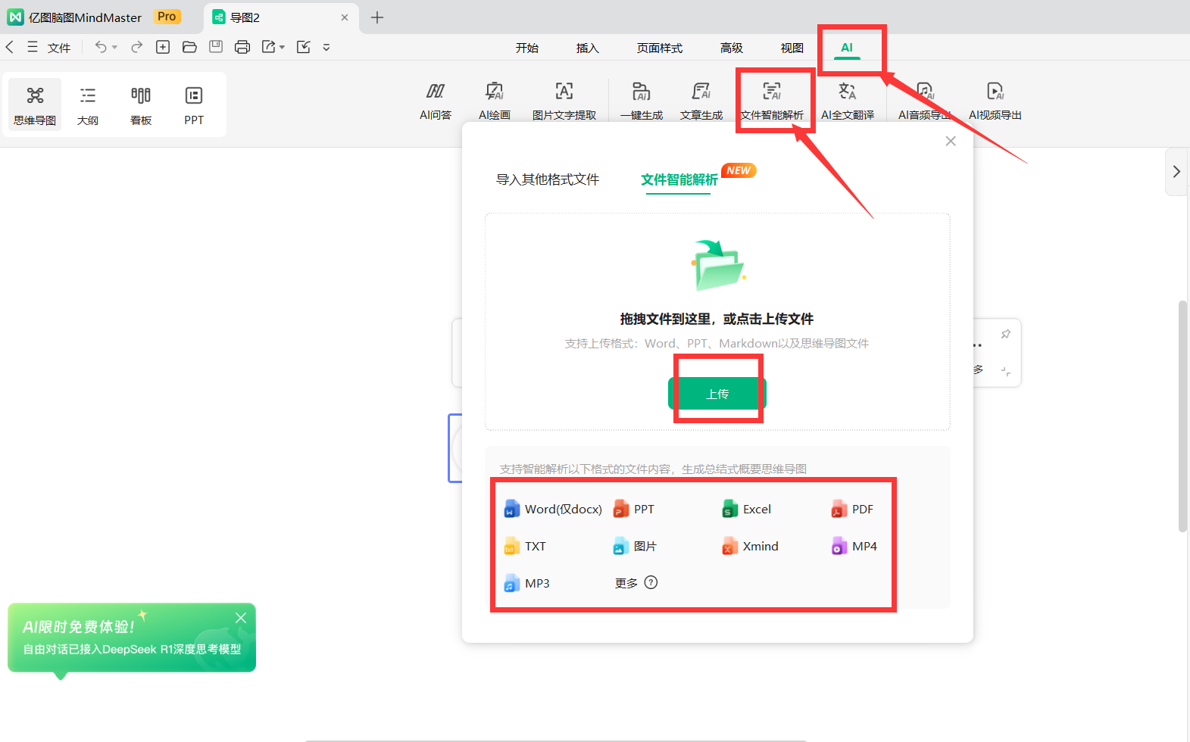Click the MP4 format entry

click(x=854, y=546)
